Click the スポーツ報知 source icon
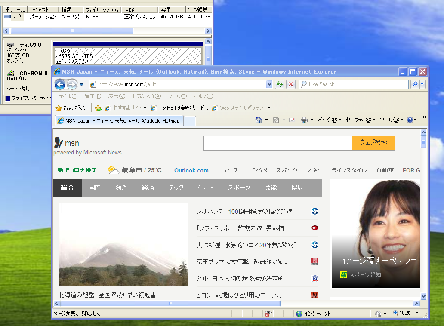Viewport: 444px width, 326px height. (343, 275)
